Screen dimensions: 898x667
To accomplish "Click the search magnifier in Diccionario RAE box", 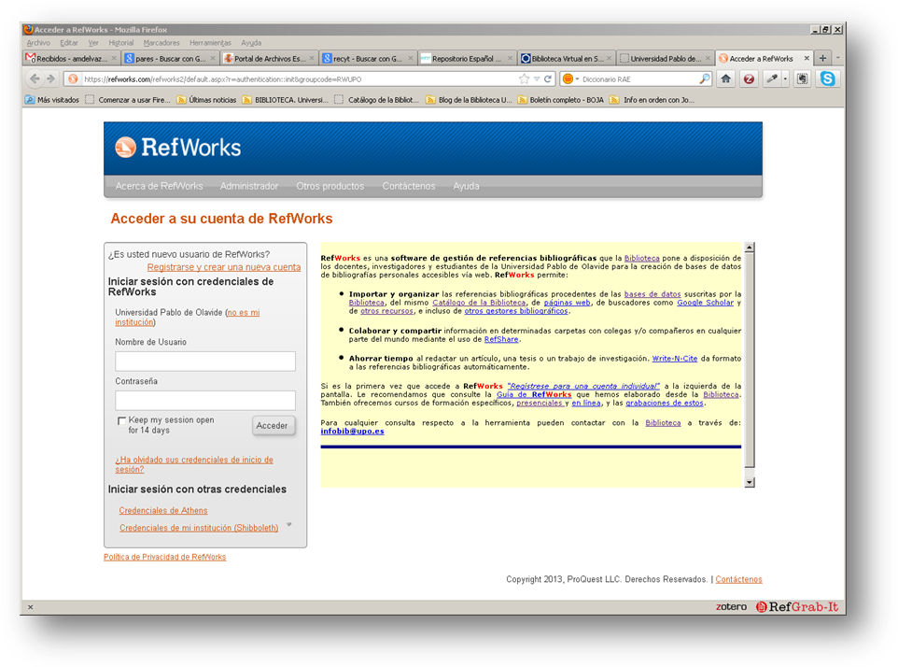I will pyautogui.click(x=705, y=79).
